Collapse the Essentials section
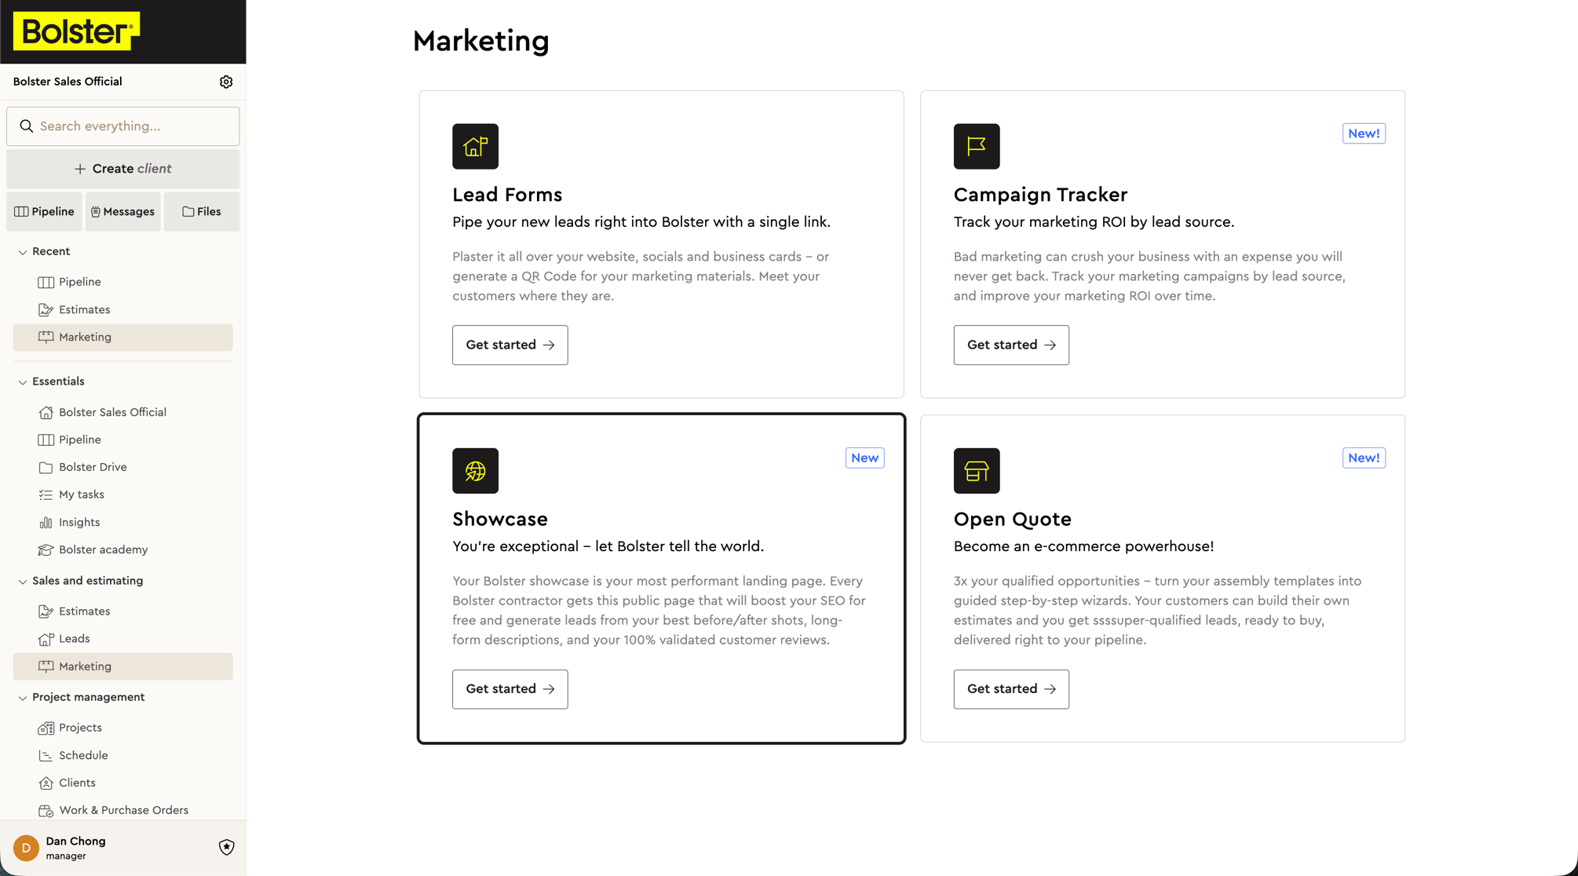This screenshot has width=1578, height=876. pos(23,382)
